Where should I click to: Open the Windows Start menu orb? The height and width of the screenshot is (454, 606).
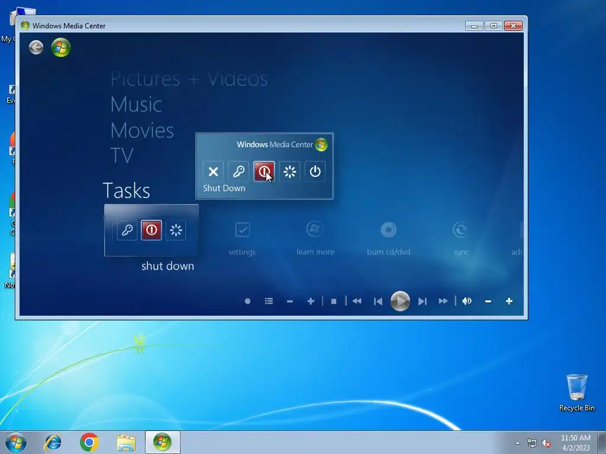(16, 442)
